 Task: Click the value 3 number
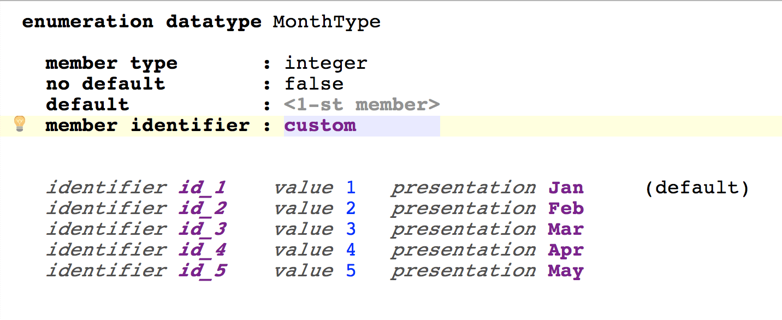351,230
